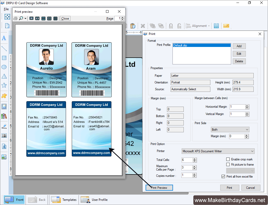Screen dimensions: 268x205
Task: Open the File menu
Action: tap(6, 9)
